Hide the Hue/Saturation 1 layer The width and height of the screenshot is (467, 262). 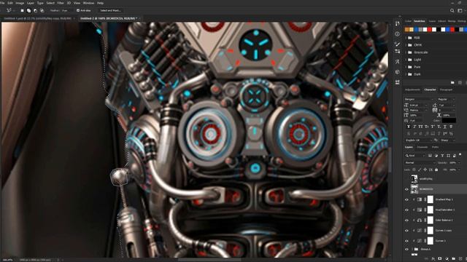[406, 210]
